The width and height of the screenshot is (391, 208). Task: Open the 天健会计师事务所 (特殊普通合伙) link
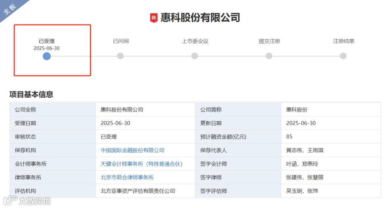point(142,164)
